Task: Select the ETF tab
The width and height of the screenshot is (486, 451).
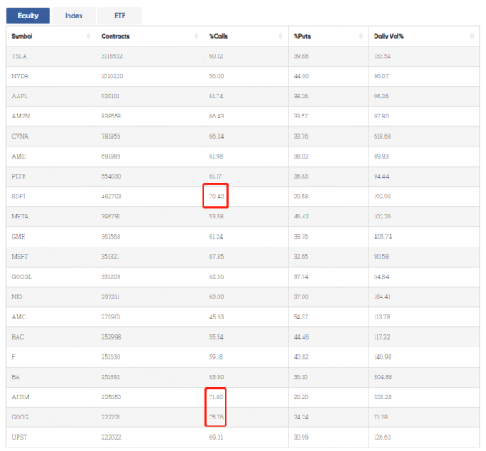Action: (119, 16)
